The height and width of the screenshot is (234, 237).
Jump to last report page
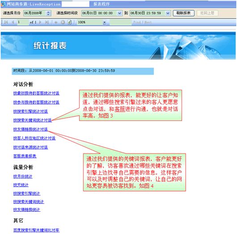pos(47,22)
